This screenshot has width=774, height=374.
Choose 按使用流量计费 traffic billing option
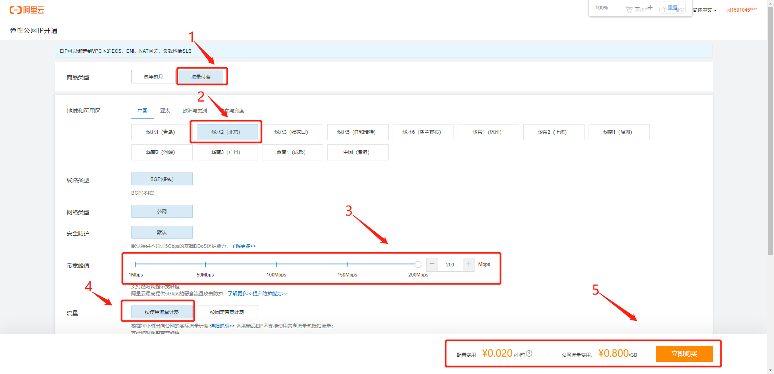pos(162,312)
